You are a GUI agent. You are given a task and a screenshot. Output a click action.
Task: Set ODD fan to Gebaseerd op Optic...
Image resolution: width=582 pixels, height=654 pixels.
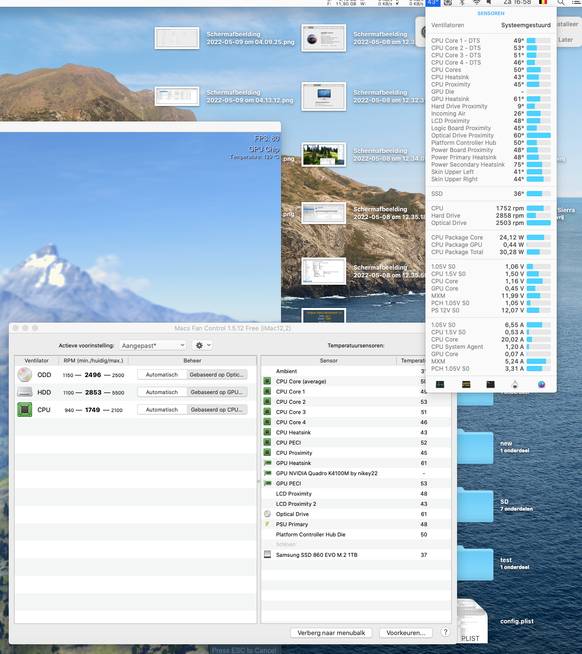pos(217,375)
